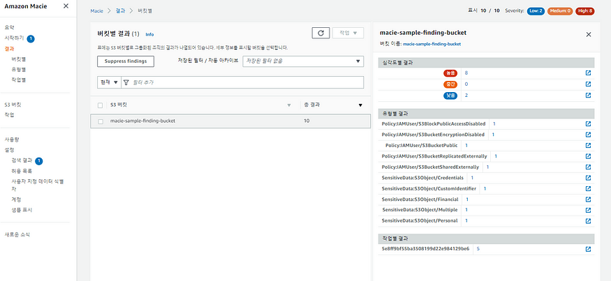Open 샘플 표시 in the sidebar

pos(22,210)
